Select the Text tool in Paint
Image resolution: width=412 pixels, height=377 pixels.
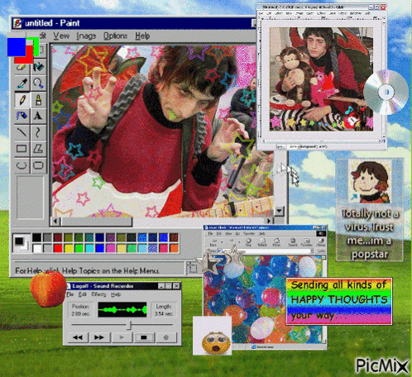[x=38, y=116]
